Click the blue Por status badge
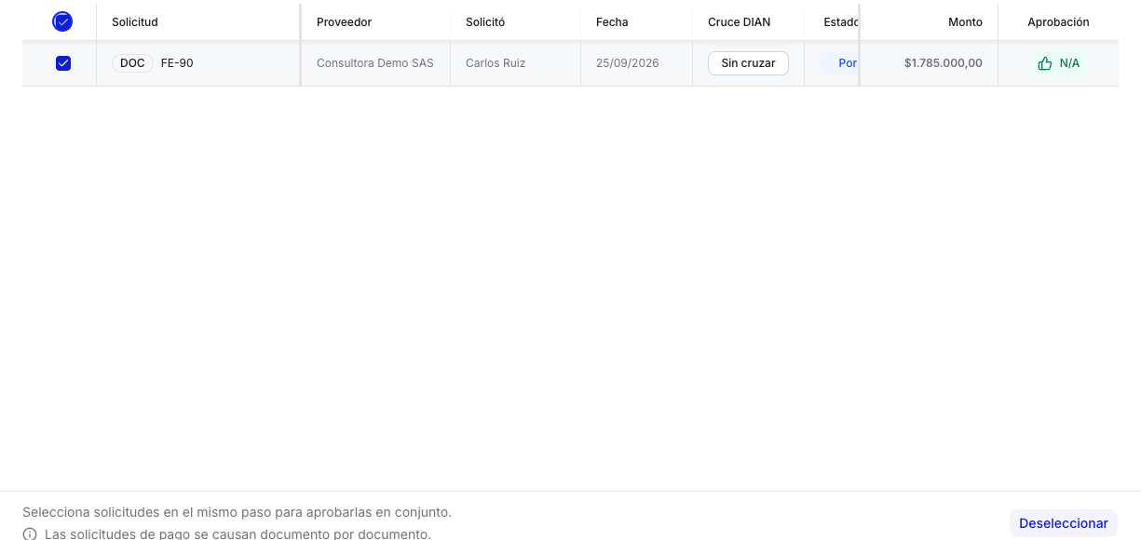The width and height of the screenshot is (1141, 540). pos(839,63)
